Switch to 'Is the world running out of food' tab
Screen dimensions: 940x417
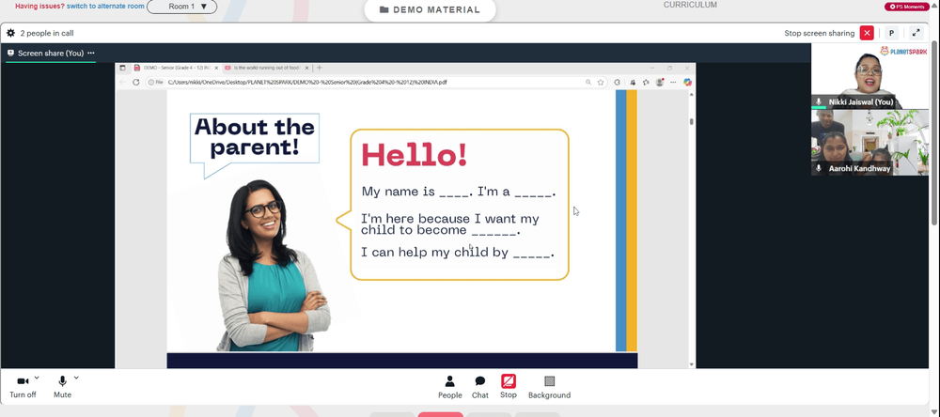click(x=265, y=68)
